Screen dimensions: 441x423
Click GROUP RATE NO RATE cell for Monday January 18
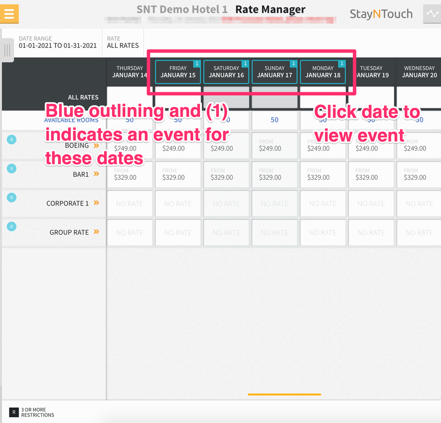323,232
